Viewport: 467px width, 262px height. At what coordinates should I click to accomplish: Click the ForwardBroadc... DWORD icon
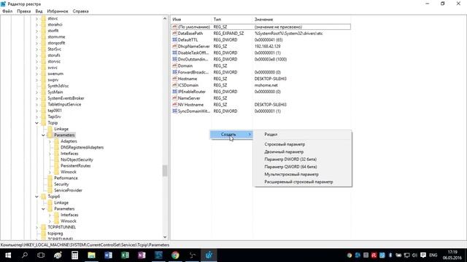[x=175, y=72]
